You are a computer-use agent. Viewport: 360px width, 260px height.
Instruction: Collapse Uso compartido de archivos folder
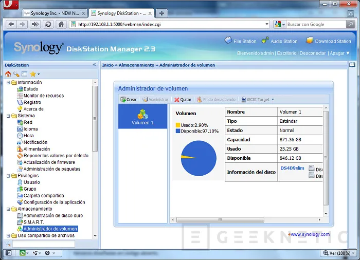click(x=8, y=235)
